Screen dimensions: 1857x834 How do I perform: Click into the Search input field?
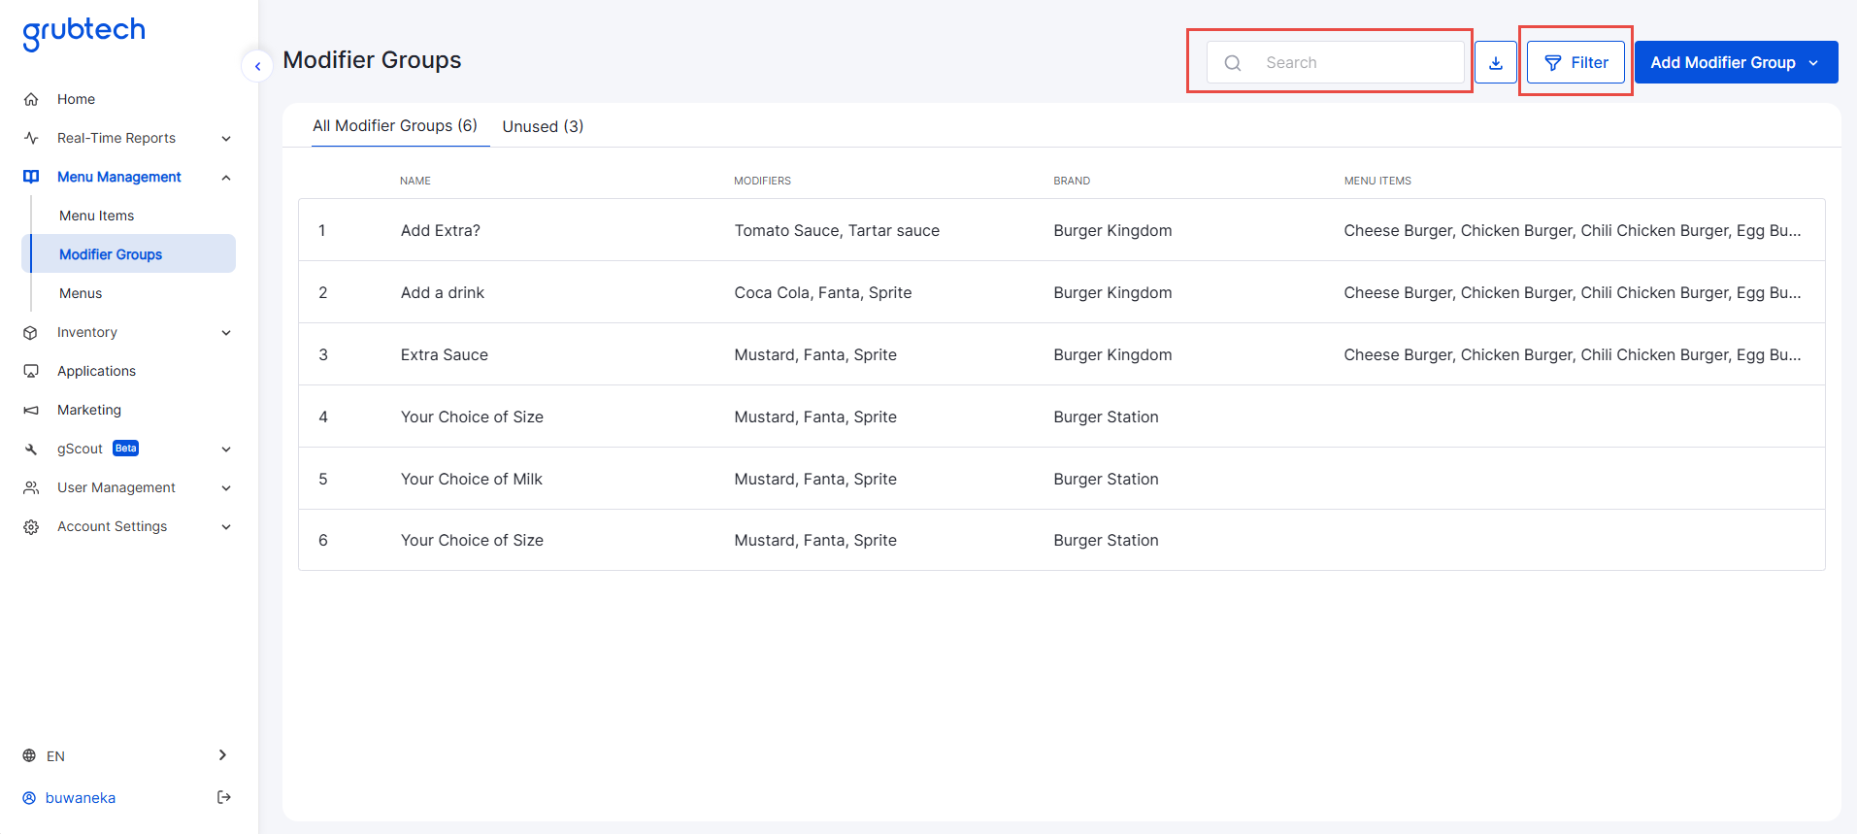(1336, 62)
